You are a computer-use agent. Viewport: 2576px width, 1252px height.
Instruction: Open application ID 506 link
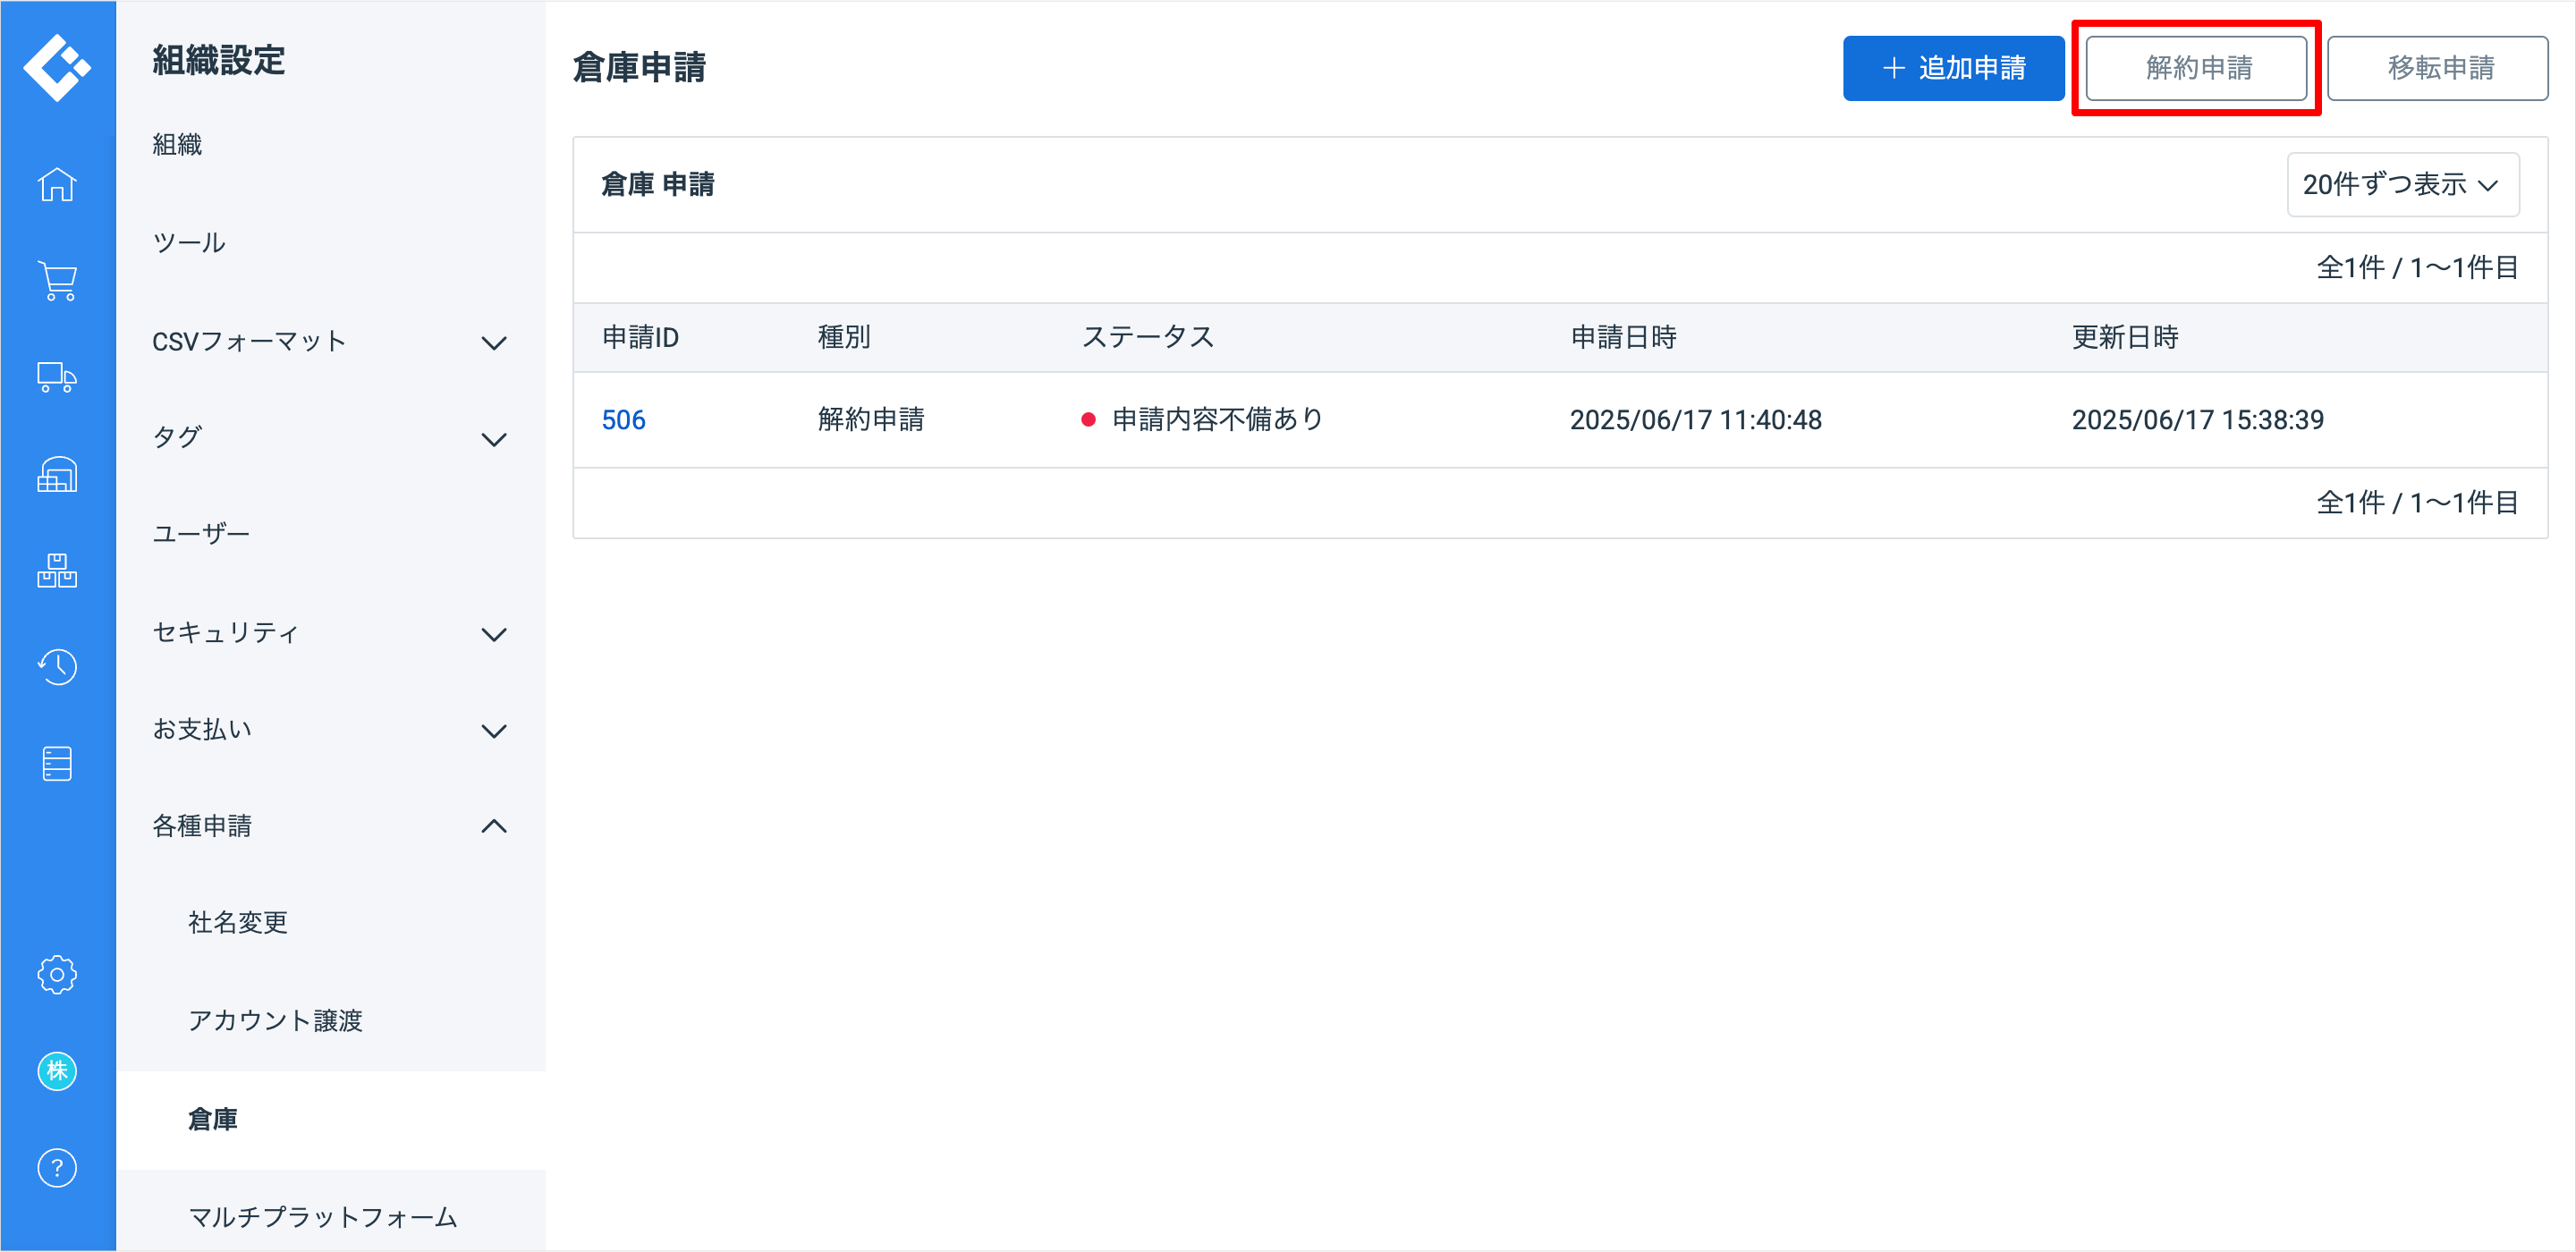click(x=624, y=420)
